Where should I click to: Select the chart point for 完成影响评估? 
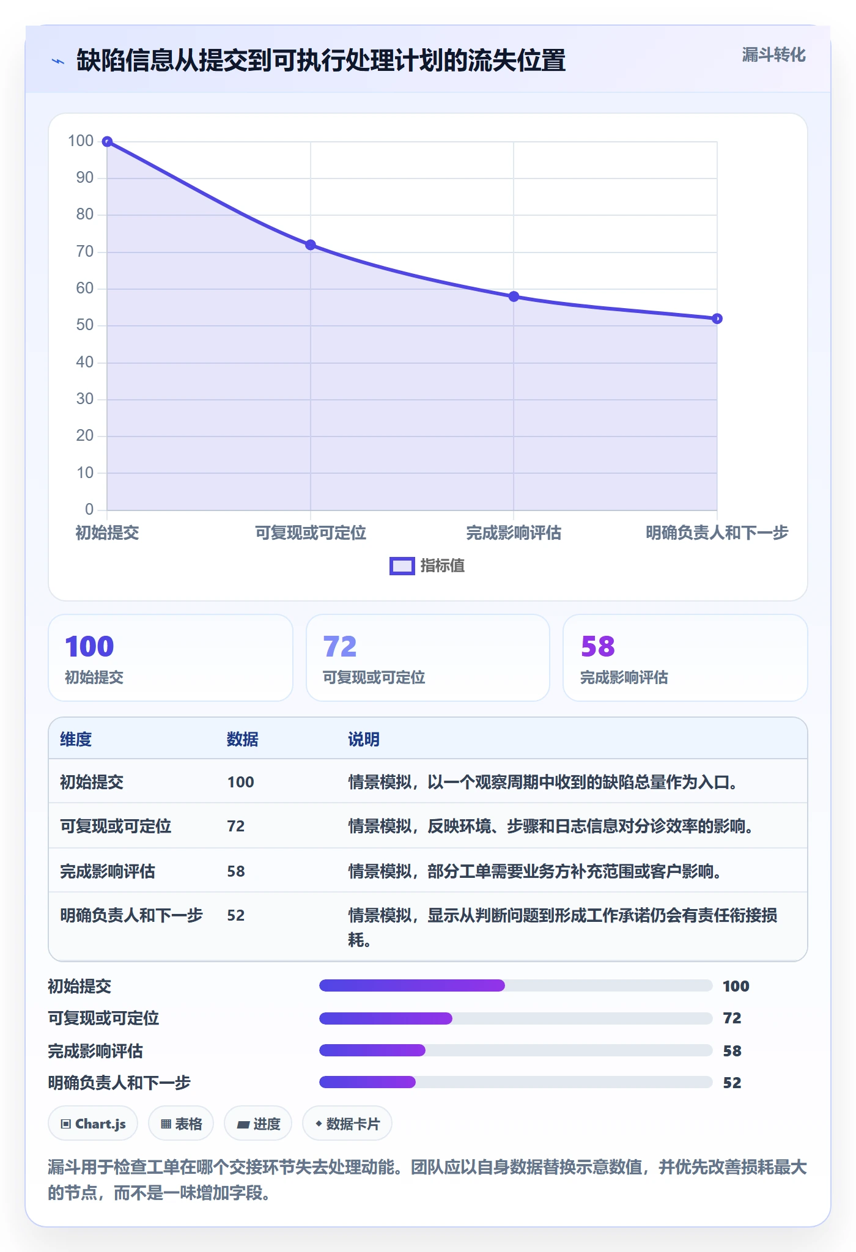point(514,296)
